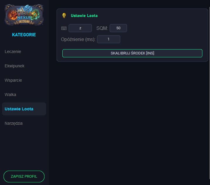
Task: Select Ustawie Loota in the sidebar
Action: pos(24,109)
